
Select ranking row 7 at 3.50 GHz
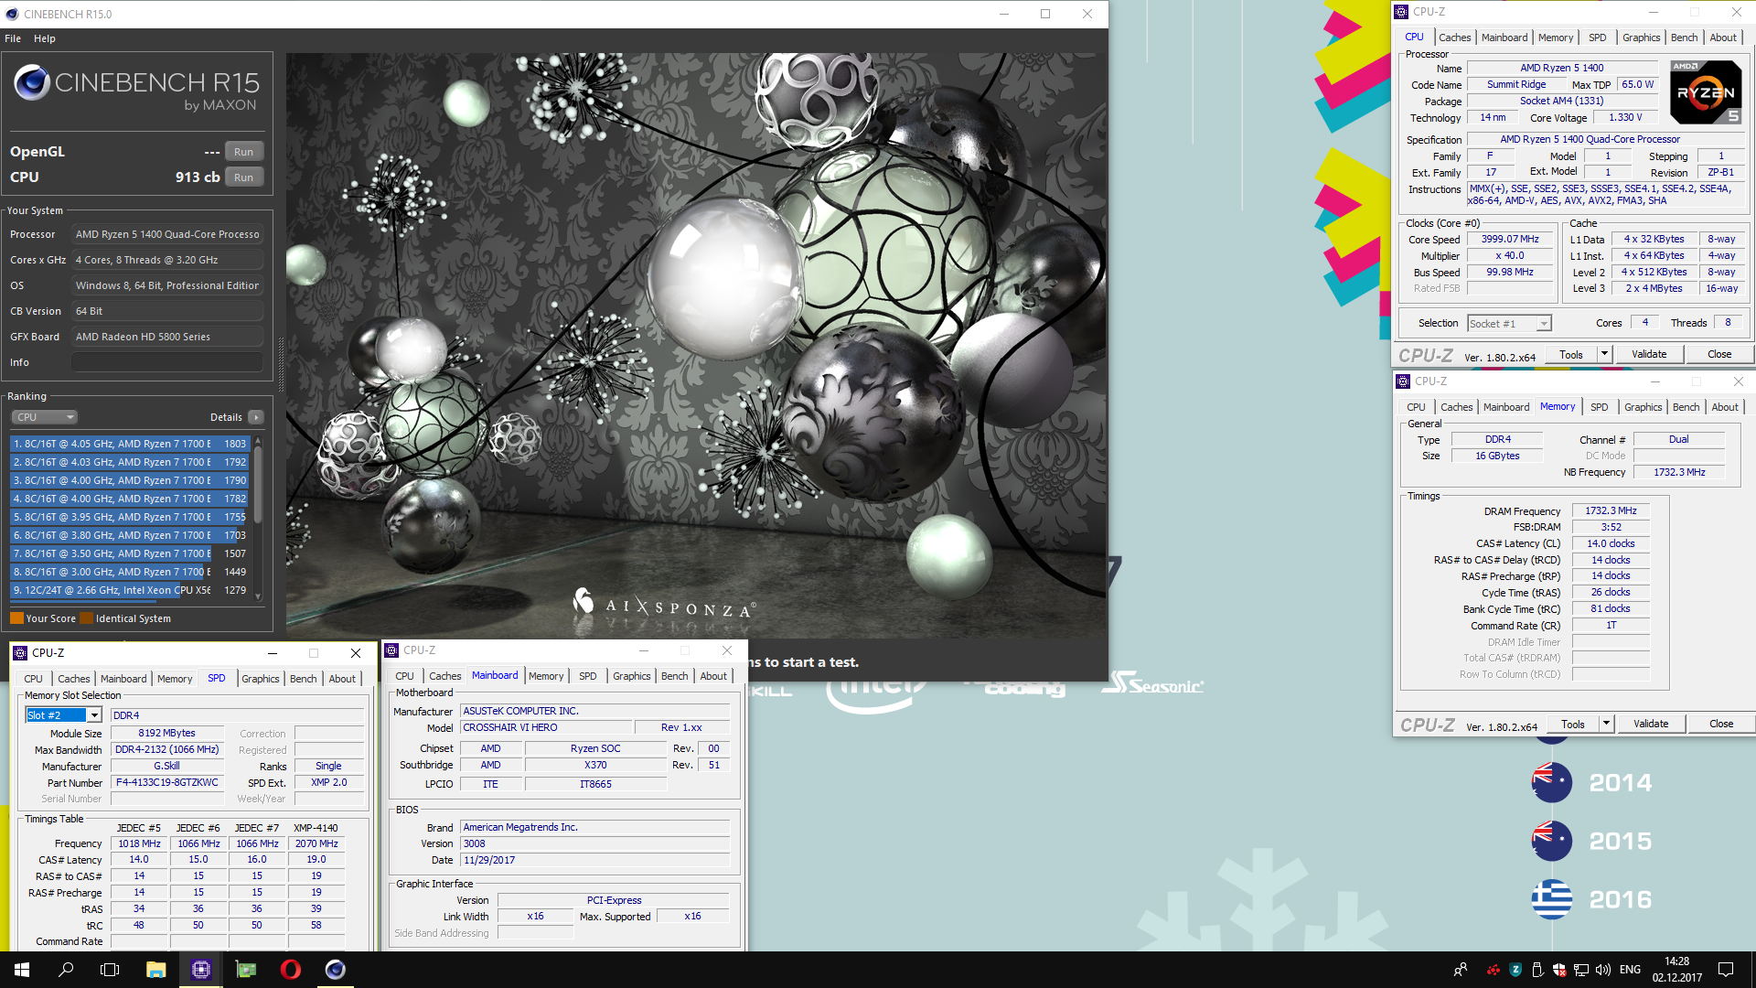tap(130, 553)
